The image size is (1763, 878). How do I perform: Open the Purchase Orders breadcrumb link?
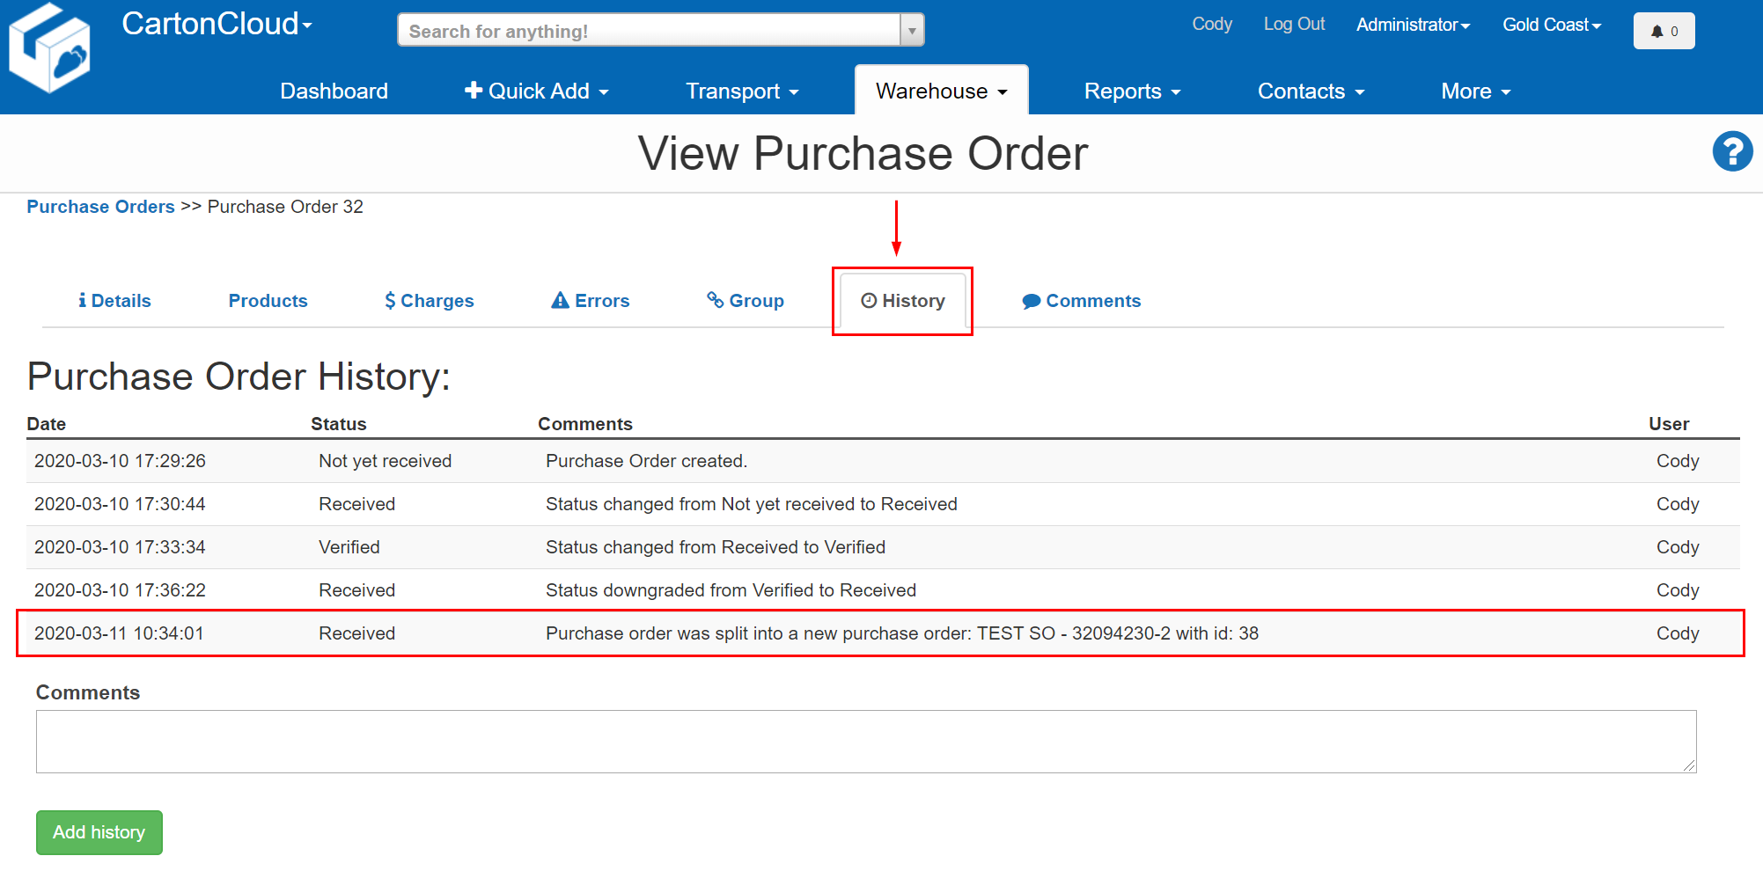pos(99,206)
